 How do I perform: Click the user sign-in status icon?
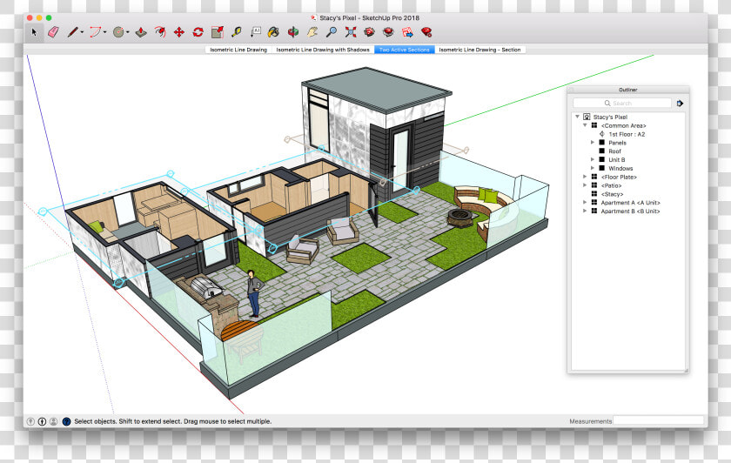pos(54,421)
